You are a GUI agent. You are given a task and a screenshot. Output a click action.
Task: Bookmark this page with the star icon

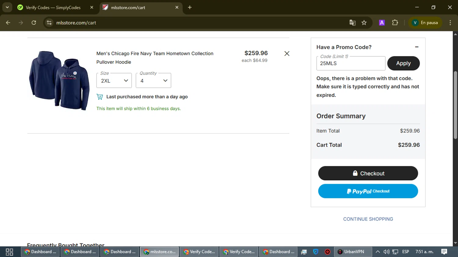tap(364, 23)
